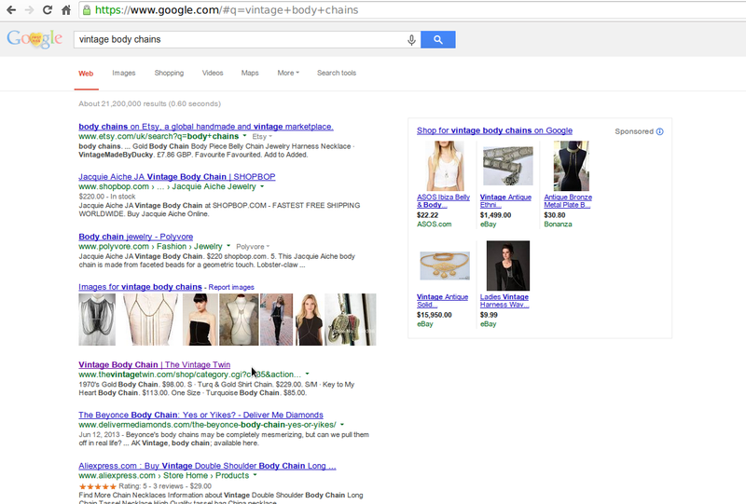Open the Aliexpress Double Shoulder Body Chain link
746x504 pixels.
207,466
